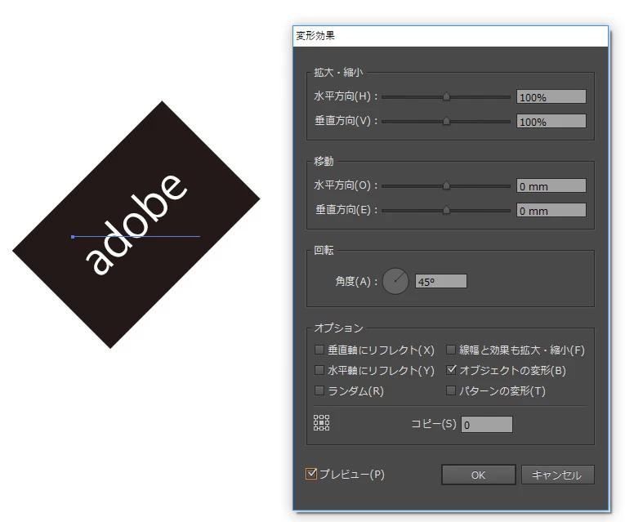Click the 移動 group label

324,161
